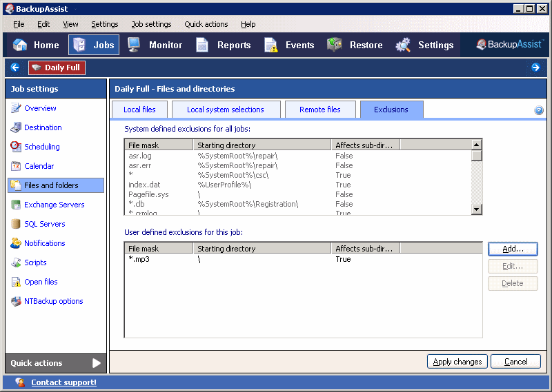Click %SystemRoot%\csc\ starting directory cell
This screenshot has height=392, width=552.
tap(233, 175)
